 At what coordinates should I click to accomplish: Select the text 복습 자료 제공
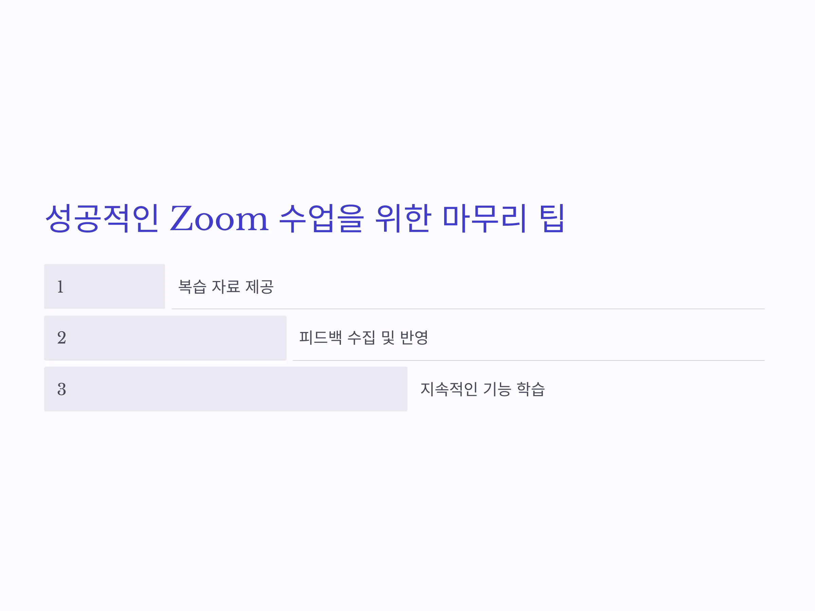[x=226, y=286]
